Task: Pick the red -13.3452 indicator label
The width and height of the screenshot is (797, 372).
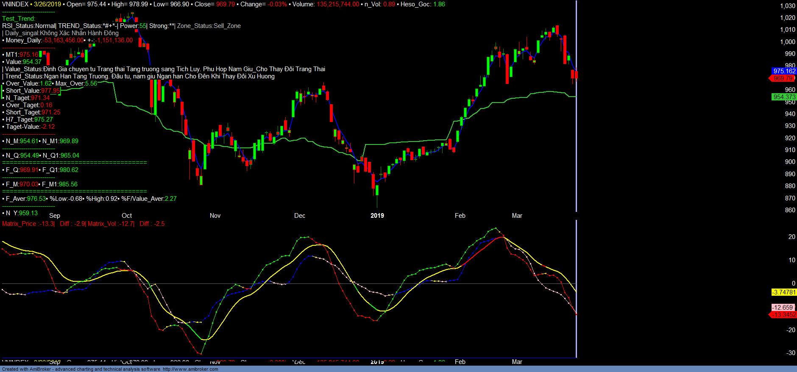Action: tap(783, 315)
